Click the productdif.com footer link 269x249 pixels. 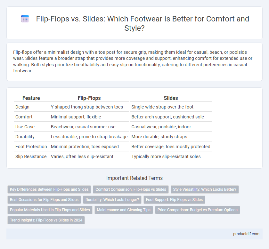pos(246,234)
